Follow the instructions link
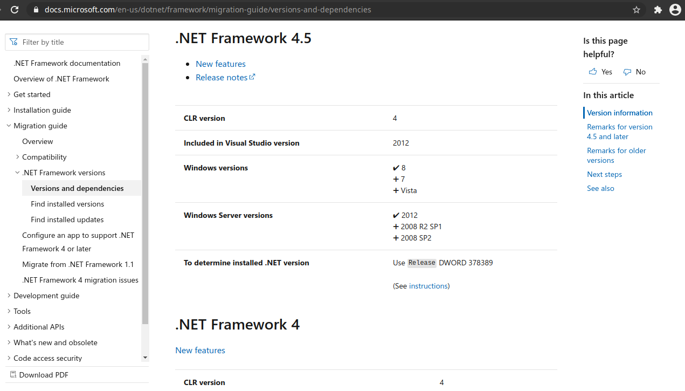685x391 pixels. point(428,286)
